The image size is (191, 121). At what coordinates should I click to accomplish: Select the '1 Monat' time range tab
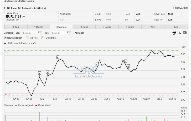(x=38, y=27)
